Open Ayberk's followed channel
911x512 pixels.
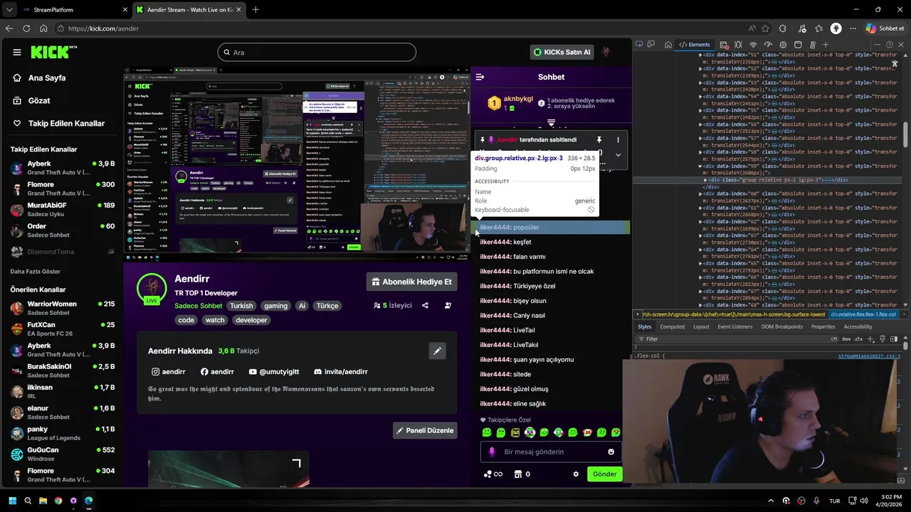pyautogui.click(x=62, y=168)
